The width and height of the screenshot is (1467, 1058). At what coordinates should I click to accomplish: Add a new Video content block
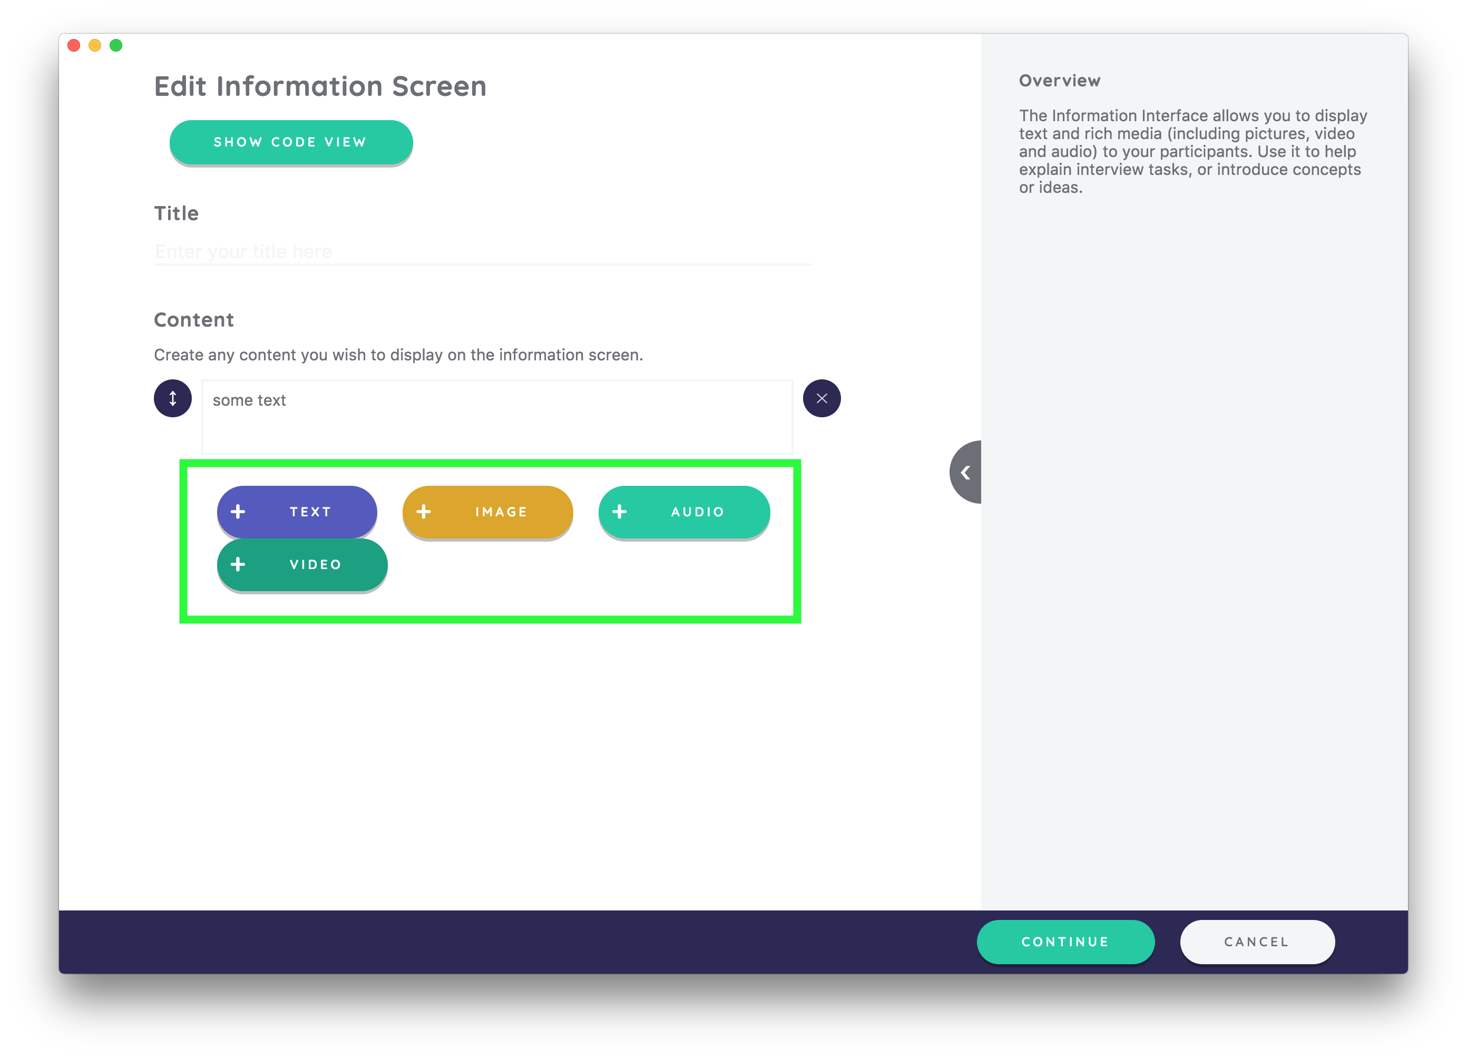[x=302, y=565]
